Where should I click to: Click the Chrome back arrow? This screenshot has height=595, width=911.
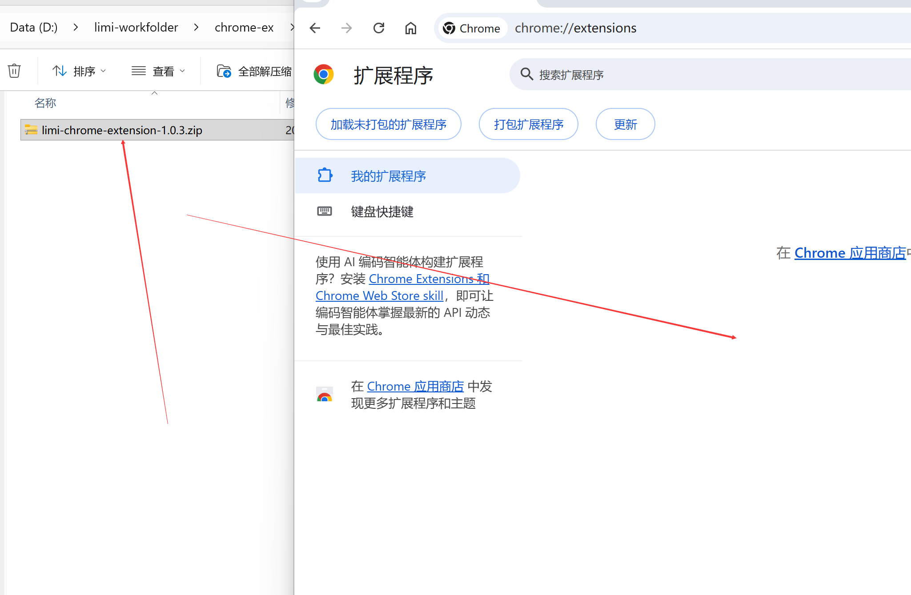pyautogui.click(x=315, y=28)
